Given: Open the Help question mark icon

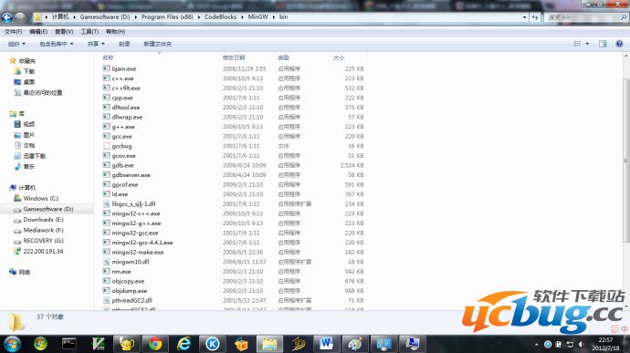Looking at the screenshot, I should pos(619,44).
